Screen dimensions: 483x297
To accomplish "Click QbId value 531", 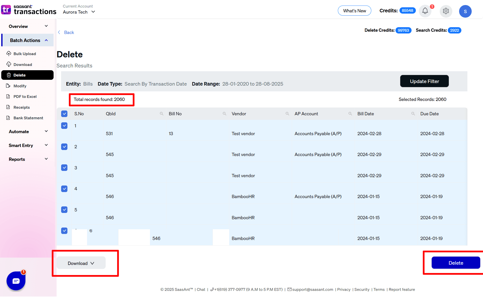I will coord(109,134).
